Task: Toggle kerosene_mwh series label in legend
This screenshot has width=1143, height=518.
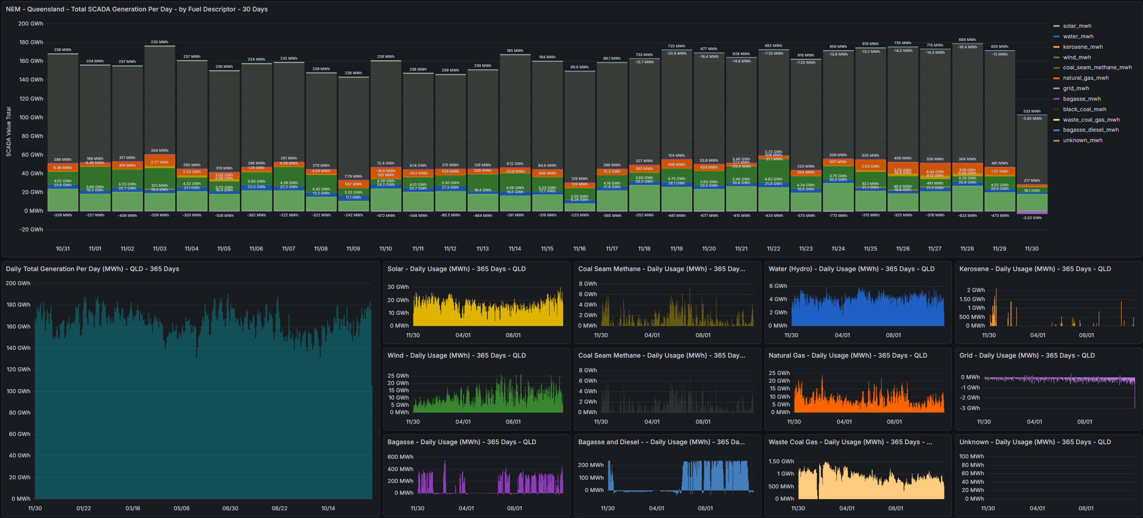Action: [x=1082, y=47]
